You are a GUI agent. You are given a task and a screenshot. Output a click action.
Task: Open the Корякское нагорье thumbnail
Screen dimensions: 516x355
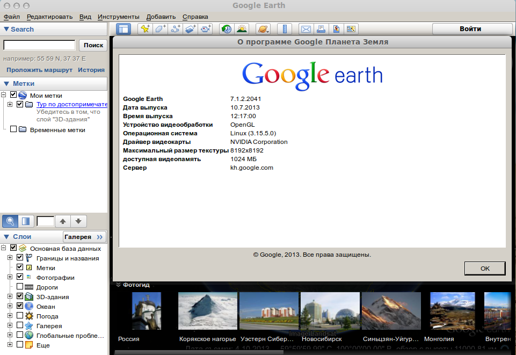(208, 311)
